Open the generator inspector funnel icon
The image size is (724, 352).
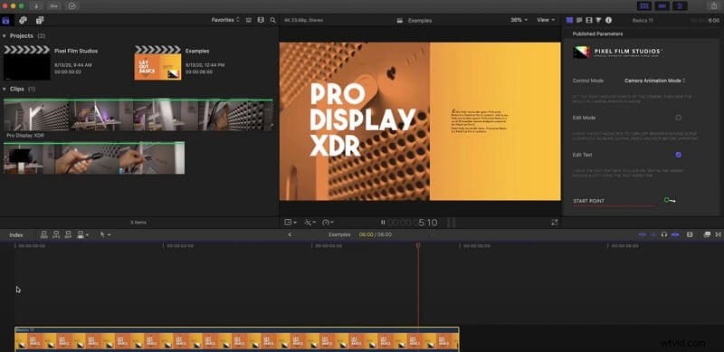(x=598, y=20)
